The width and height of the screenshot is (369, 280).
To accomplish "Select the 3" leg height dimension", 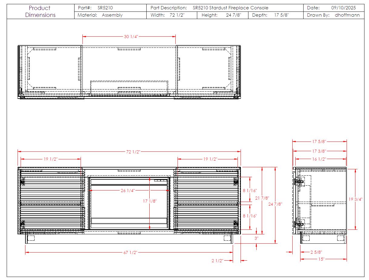I will (256, 238).
